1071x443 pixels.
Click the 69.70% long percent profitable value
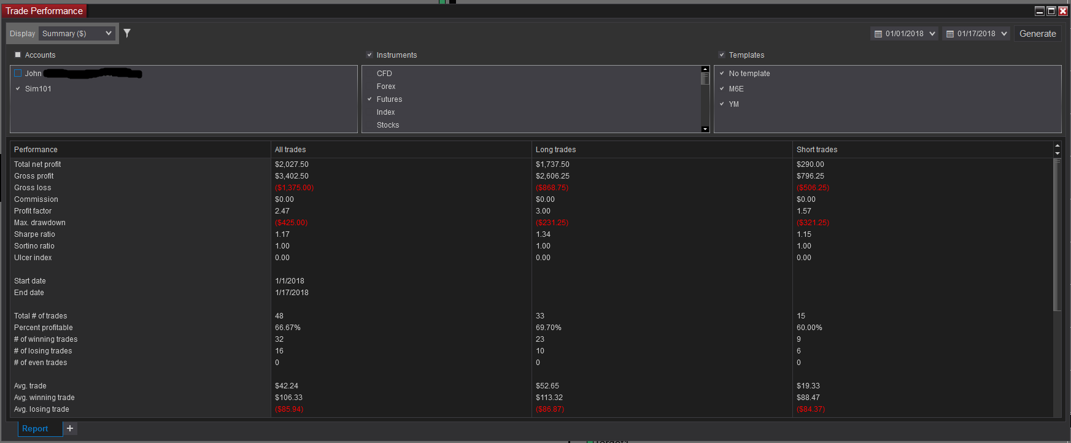(549, 328)
